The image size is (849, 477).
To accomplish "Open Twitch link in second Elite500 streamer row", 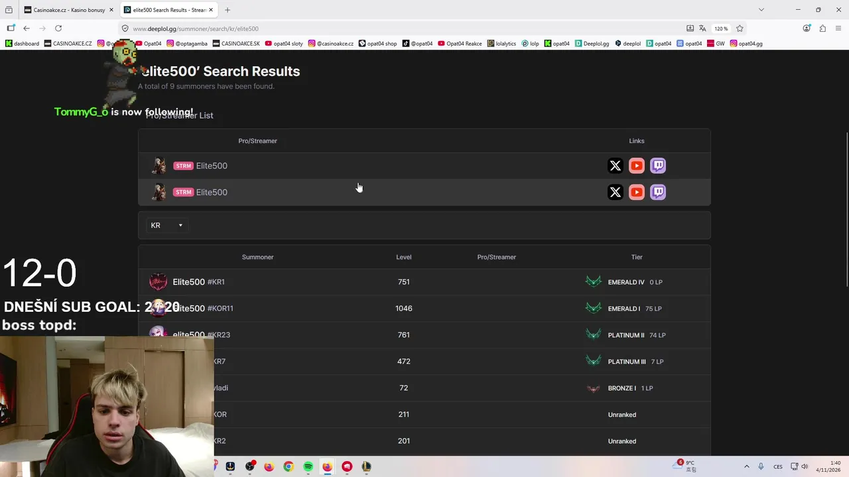I will pos(658,192).
